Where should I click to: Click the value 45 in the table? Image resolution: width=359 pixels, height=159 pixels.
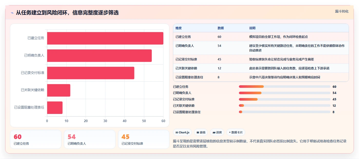coord(219,59)
